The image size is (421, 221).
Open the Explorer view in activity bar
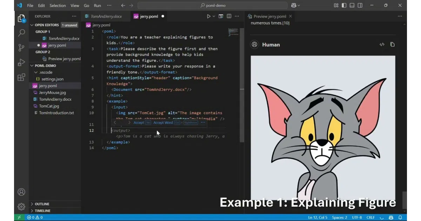21,19
